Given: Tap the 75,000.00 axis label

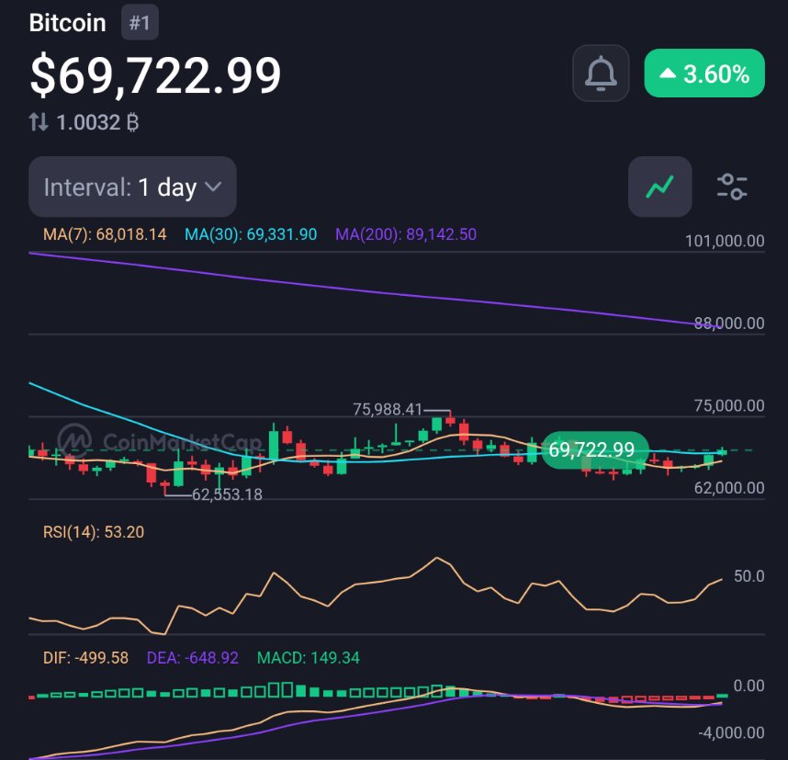Looking at the screenshot, I should [x=729, y=406].
